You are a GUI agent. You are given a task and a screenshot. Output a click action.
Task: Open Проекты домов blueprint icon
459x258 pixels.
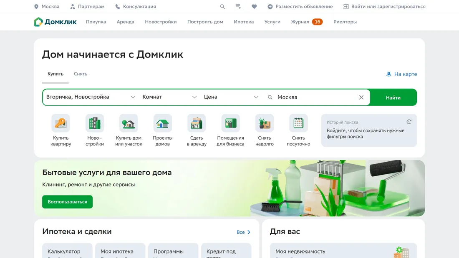[162, 123]
